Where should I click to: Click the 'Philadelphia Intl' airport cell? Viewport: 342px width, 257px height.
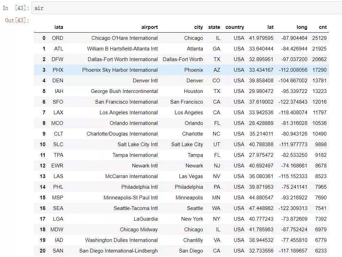pos(139,187)
